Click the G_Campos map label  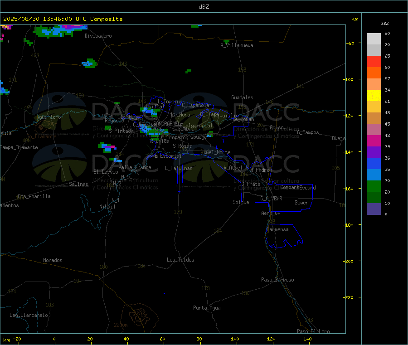pos(308,132)
